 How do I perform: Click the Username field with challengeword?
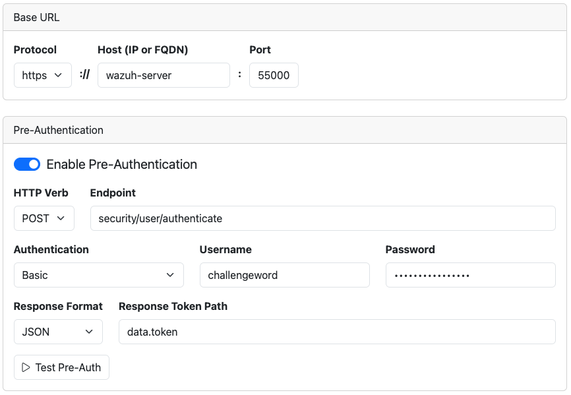(x=285, y=275)
